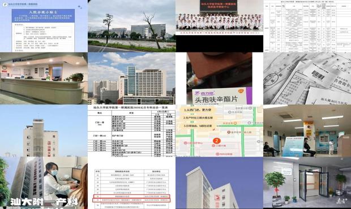The height and width of the screenshot is (209, 351).
Task: Open the recruitment spreadsheet table image
Action: 307,26
